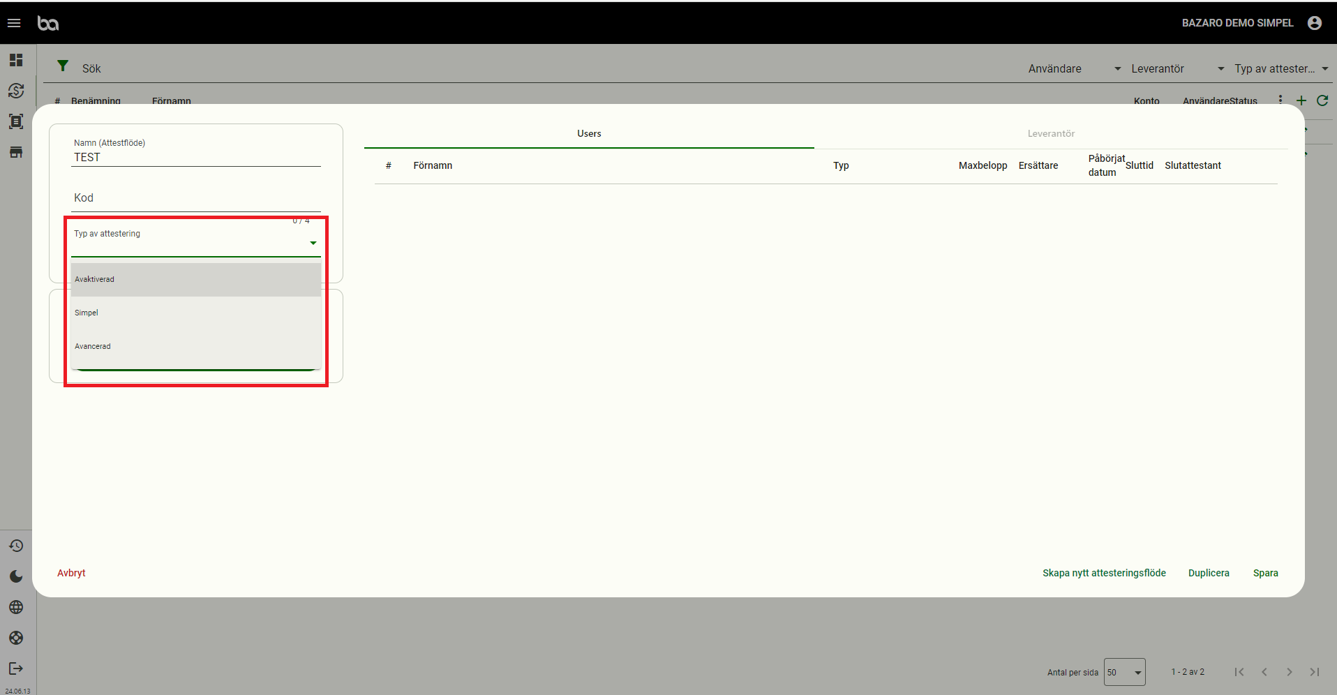Click the Sluttid column header
Screen dimensions: 1337x695
pos(1140,165)
